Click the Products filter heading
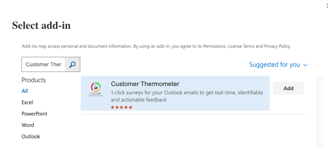The height and width of the screenshot is (147, 328). (x=34, y=80)
